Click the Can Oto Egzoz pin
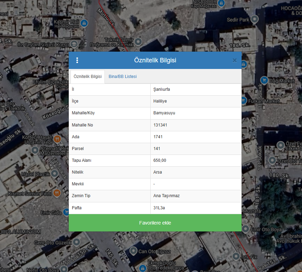 pyautogui.click(x=133, y=251)
